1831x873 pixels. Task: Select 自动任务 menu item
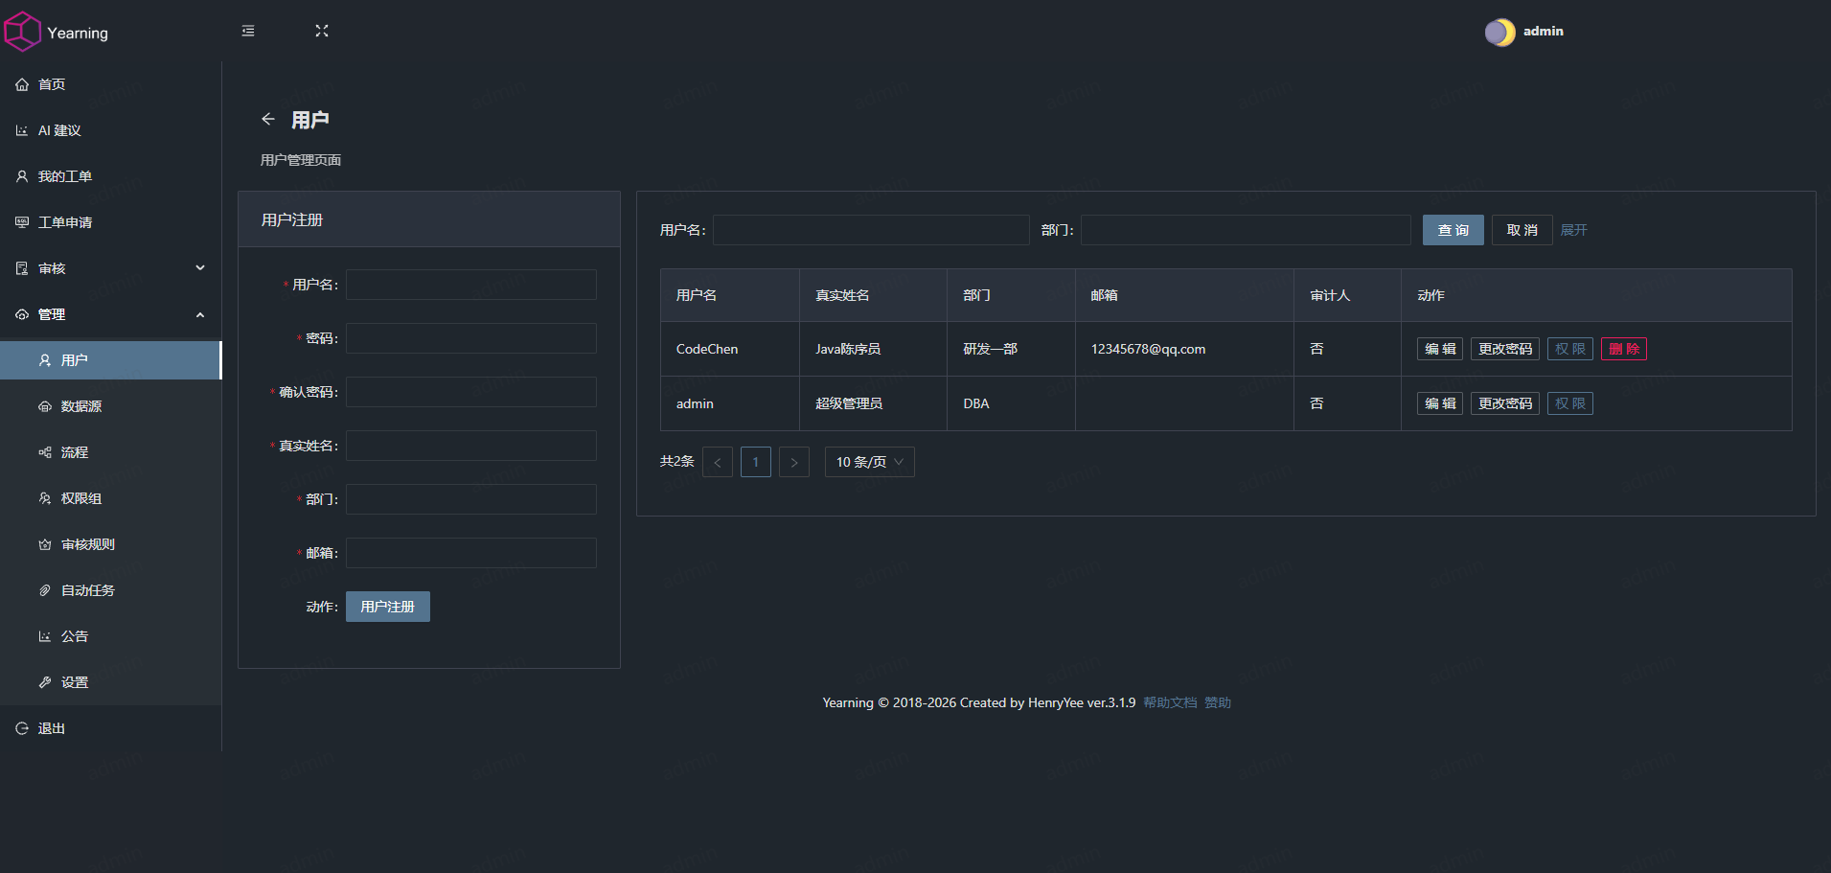click(88, 590)
